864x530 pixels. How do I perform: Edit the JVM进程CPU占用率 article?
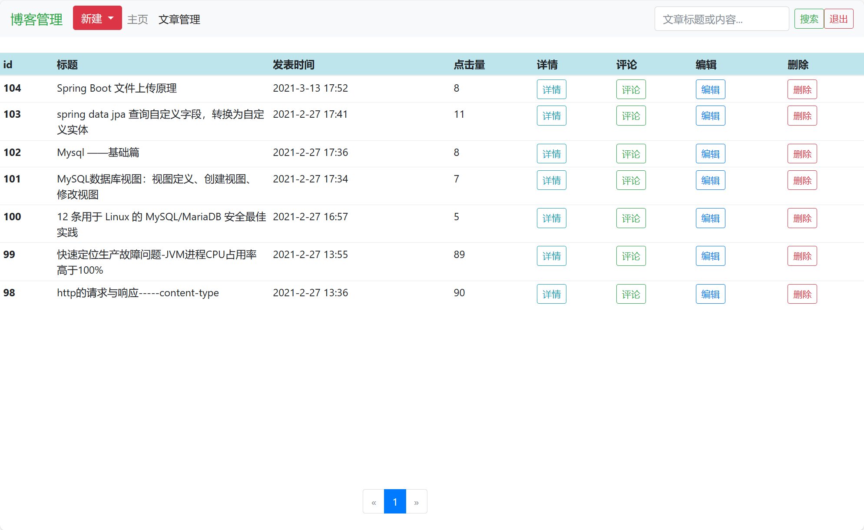click(710, 256)
